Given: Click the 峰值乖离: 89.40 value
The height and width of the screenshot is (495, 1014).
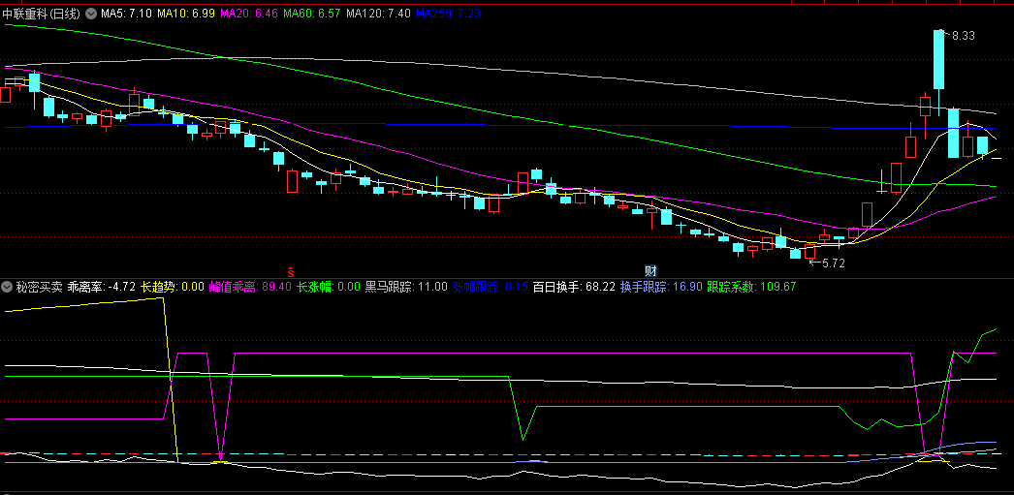Looking at the screenshot, I should tap(250, 287).
